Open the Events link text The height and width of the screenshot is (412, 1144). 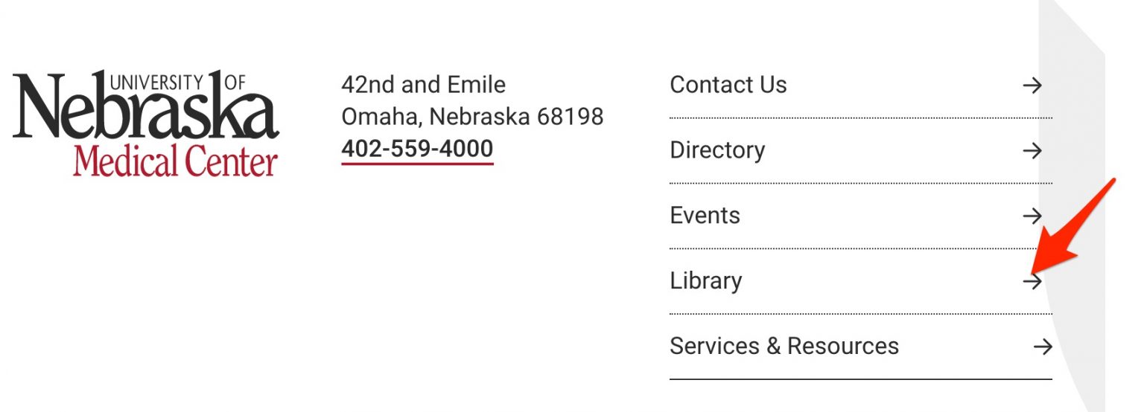click(705, 216)
